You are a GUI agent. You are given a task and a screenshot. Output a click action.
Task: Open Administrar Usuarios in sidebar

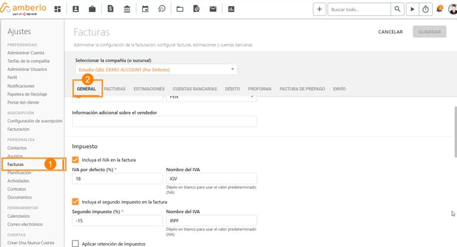coord(27,69)
